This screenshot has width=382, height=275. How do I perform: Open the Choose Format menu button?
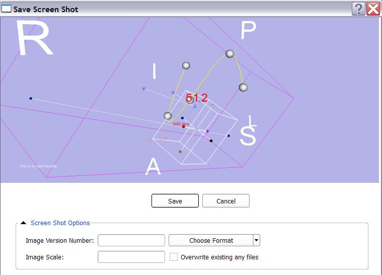pyautogui.click(x=211, y=241)
